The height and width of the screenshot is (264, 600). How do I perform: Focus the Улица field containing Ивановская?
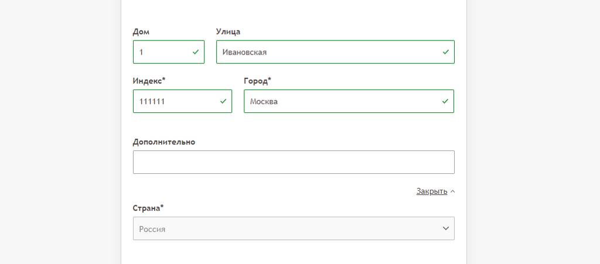[335, 52]
